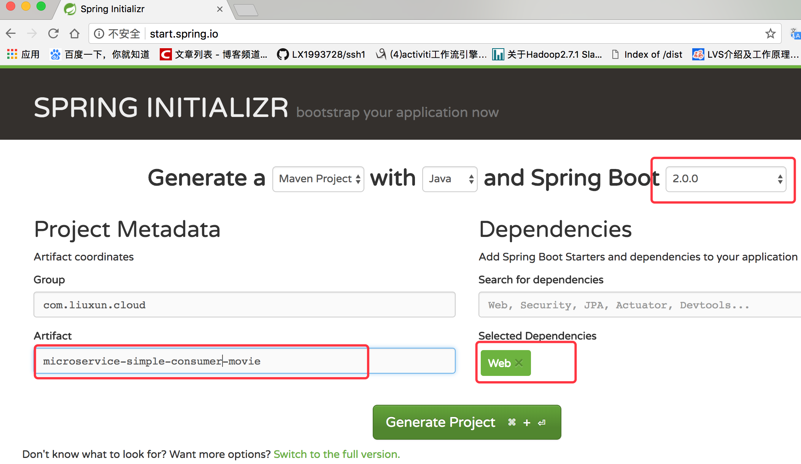Open the 文章列表 - 博客频道 bookmark
The height and width of the screenshot is (464, 801).
(x=214, y=54)
